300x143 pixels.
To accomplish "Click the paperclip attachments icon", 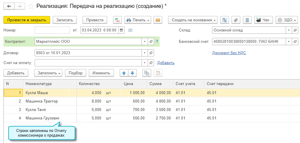I will pyautogui.click(x=236, y=20).
